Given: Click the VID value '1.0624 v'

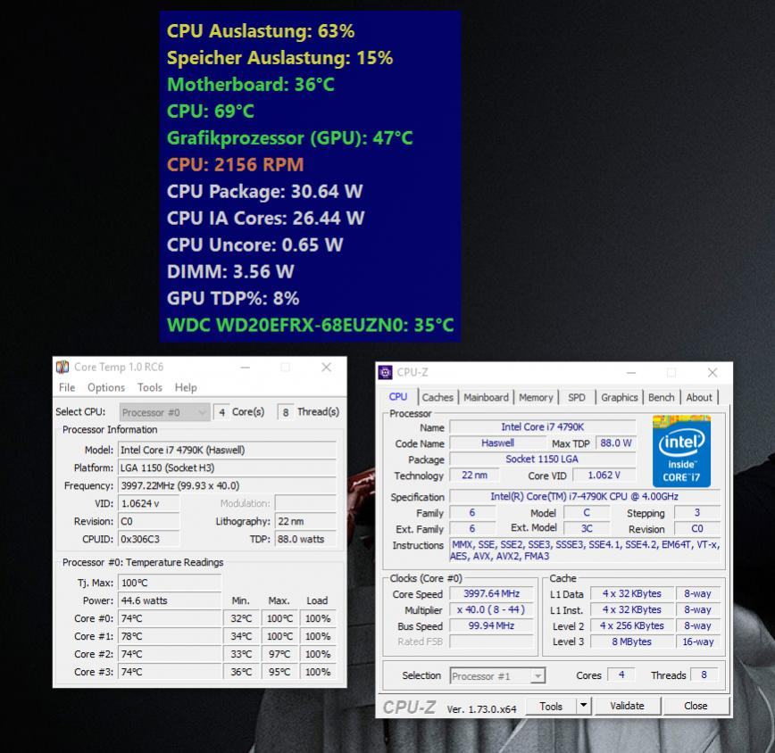Looking at the screenshot, I should coord(149,504).
